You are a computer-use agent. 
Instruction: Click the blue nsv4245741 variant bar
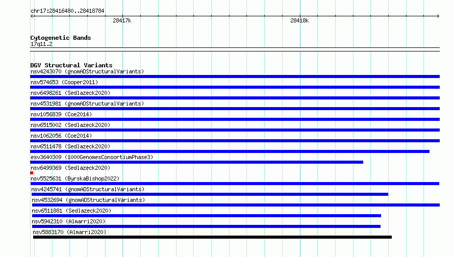coord(210,194)
